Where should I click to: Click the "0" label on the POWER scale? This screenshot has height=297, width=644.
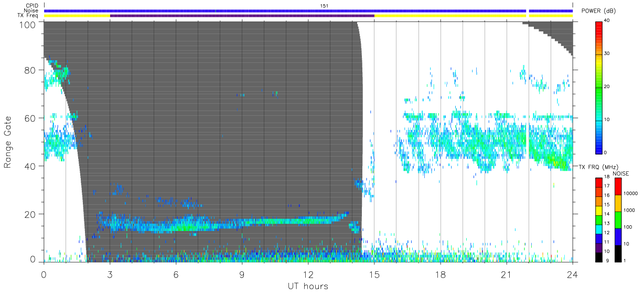coord(606,152)
